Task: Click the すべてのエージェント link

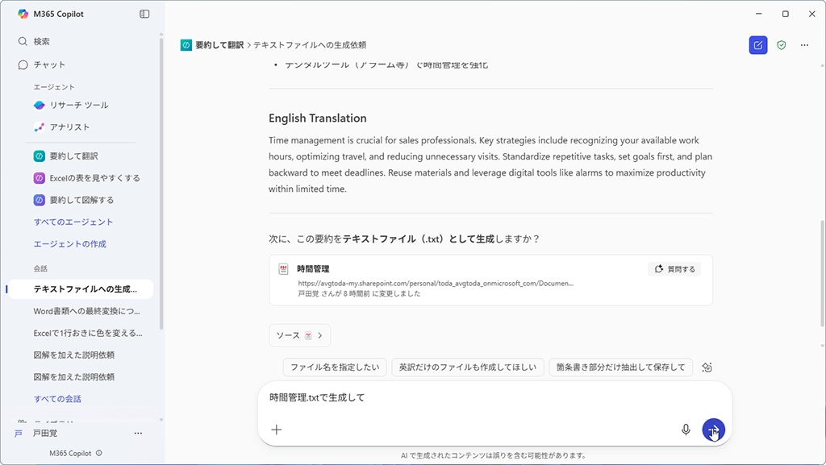Action: tap(73, 222)
